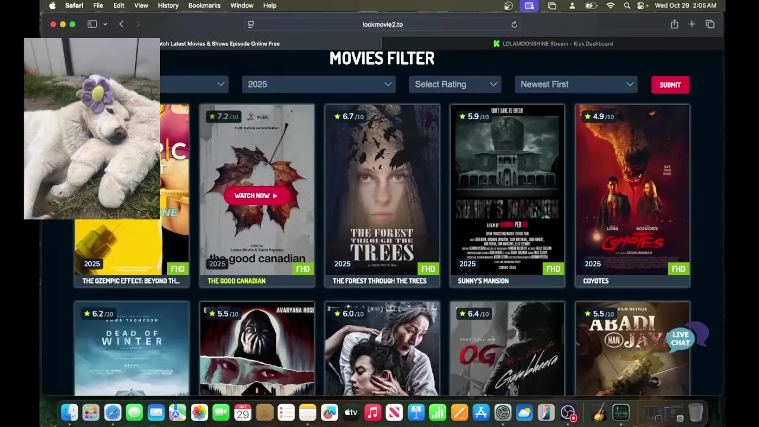Expand the partially hidden genre dropdown
Screen dimensions: 759x427
tap(194, 84)
